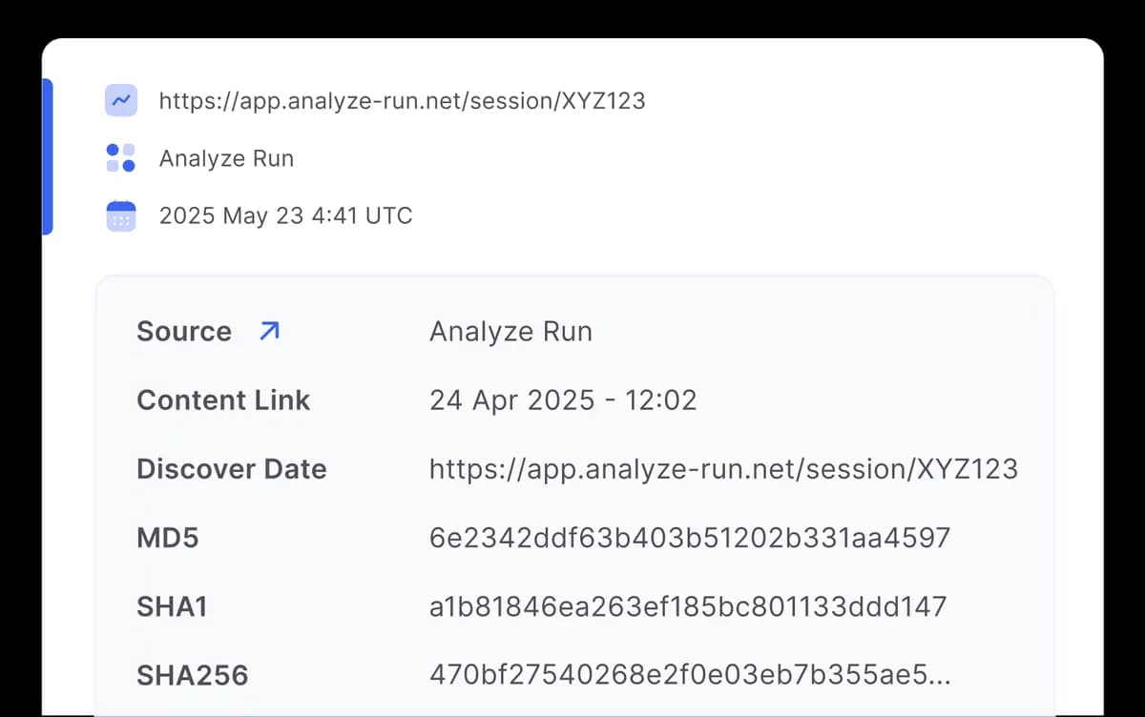The image size is (1145, 717).
Task: Click the Analyze Run title text
Action: pyautogui.click(x=226, y=158)
